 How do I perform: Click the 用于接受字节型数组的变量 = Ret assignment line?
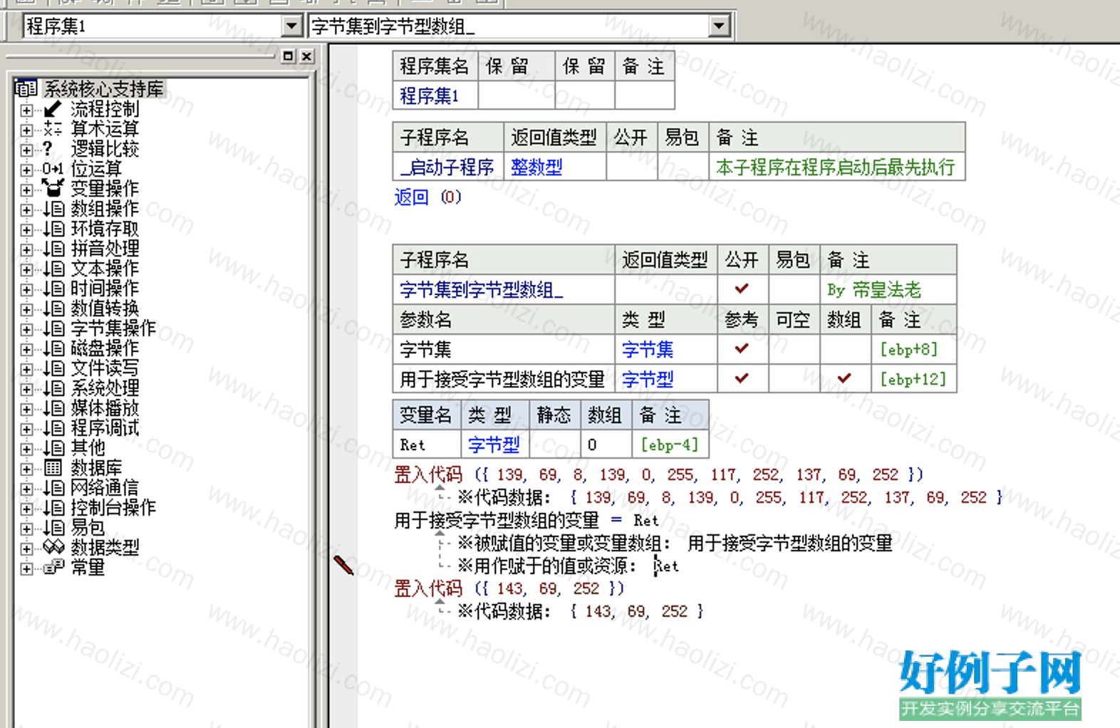click(527, 520)
